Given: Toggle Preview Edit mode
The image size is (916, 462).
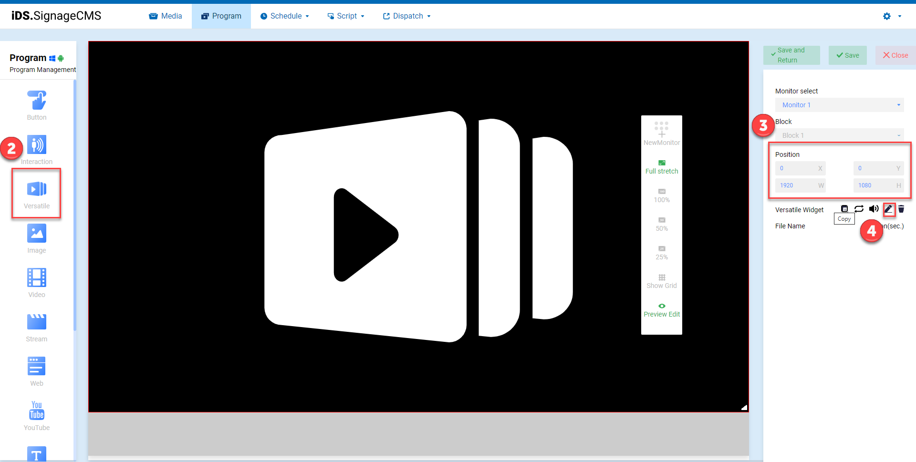Looking at the screenshot, I should tap(662, 310).
